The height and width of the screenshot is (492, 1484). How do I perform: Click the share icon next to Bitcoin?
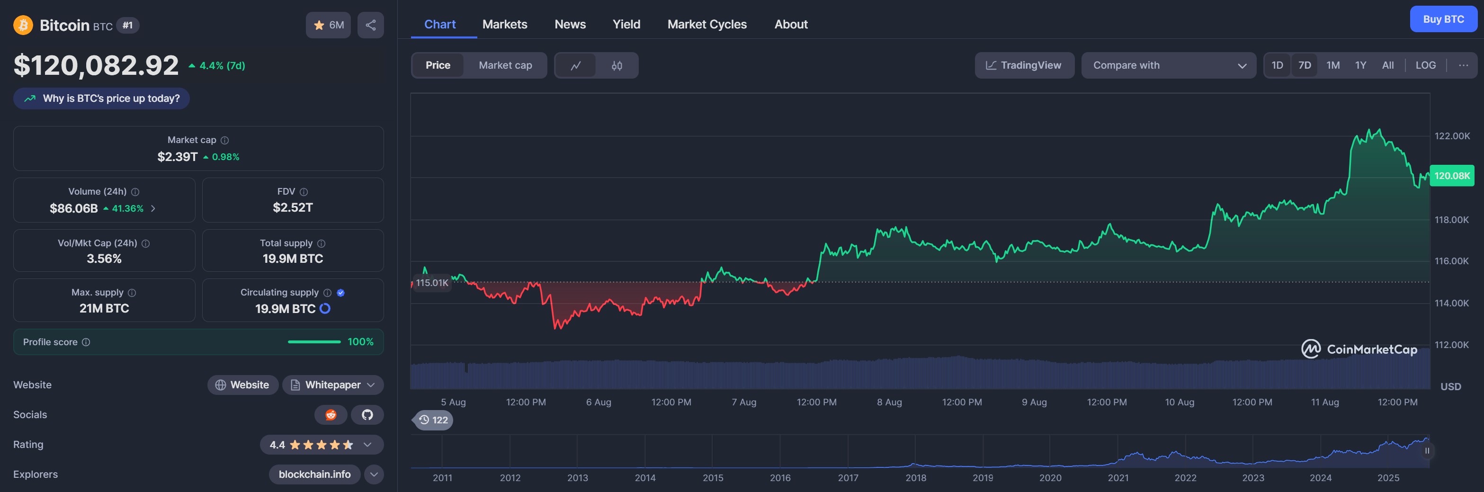pos(370,25)
